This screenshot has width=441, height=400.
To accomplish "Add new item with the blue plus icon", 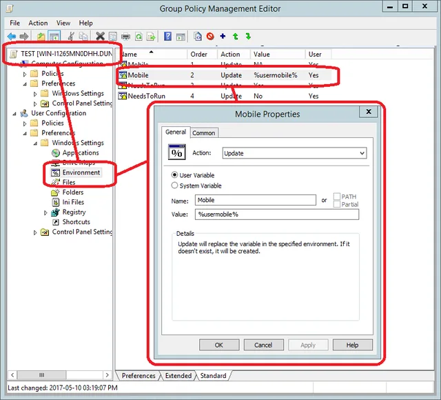I will pyautogui.click(x=223, y=36).
